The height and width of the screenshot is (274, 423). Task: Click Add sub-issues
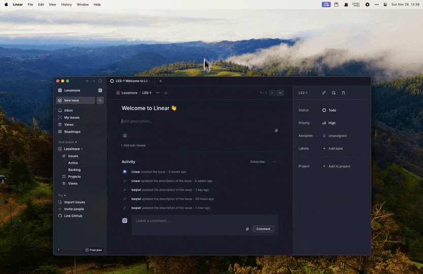pyautogui.click(x=133, y=146)
